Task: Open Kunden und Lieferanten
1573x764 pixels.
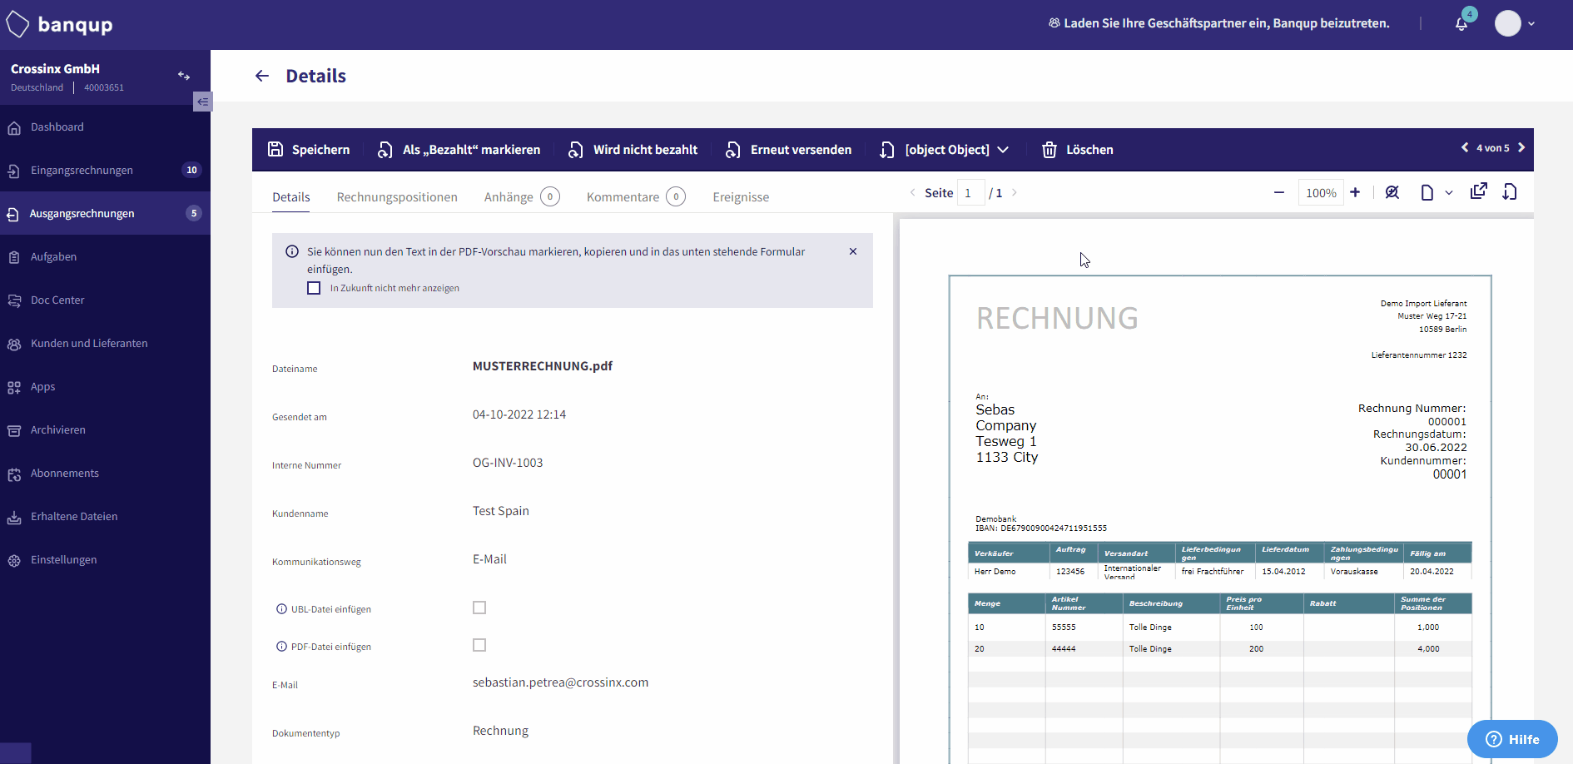Action: (x=105, y=344)
